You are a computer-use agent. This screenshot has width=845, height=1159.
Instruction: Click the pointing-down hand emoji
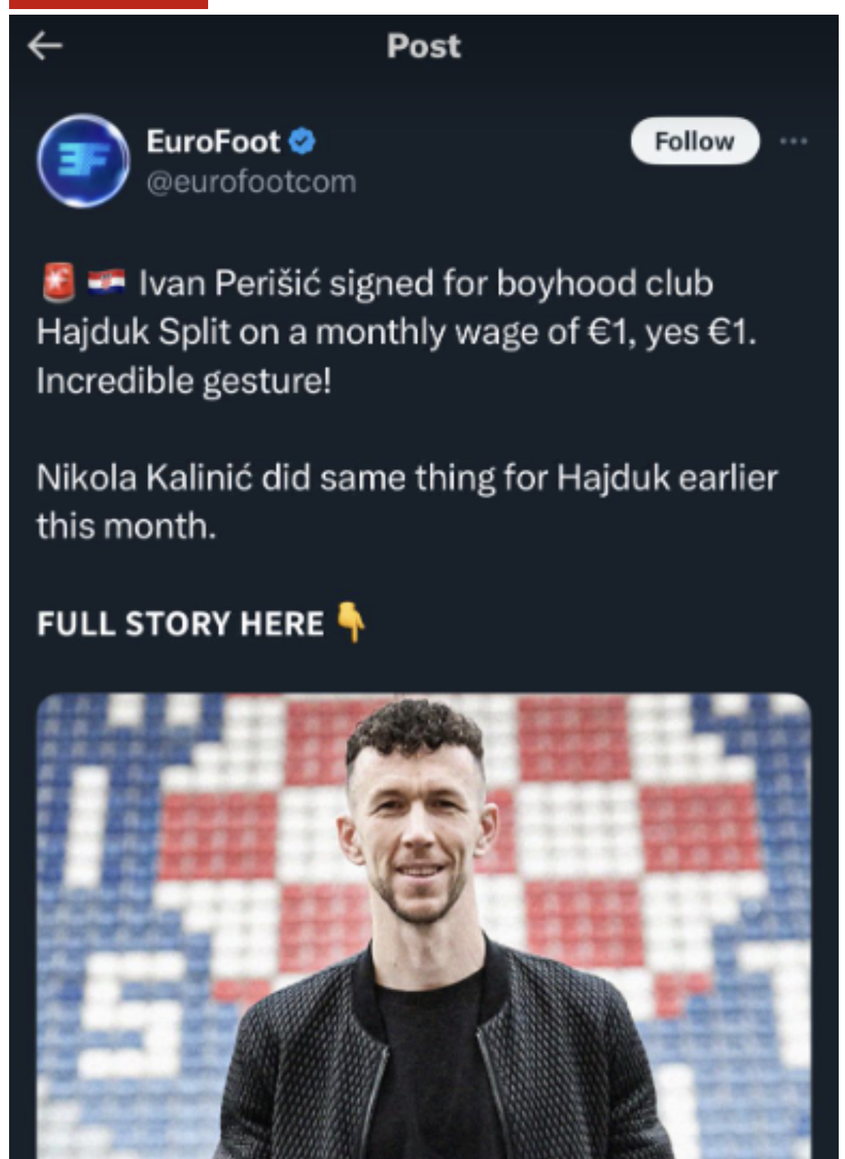351,621
